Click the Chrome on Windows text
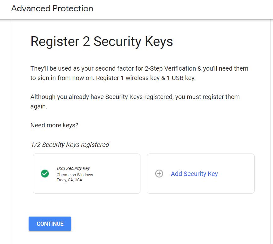Viewport: 273px width, 244px height. tap(75, 175)
